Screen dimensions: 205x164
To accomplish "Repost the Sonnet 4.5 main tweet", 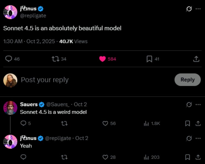I will 55,59.
